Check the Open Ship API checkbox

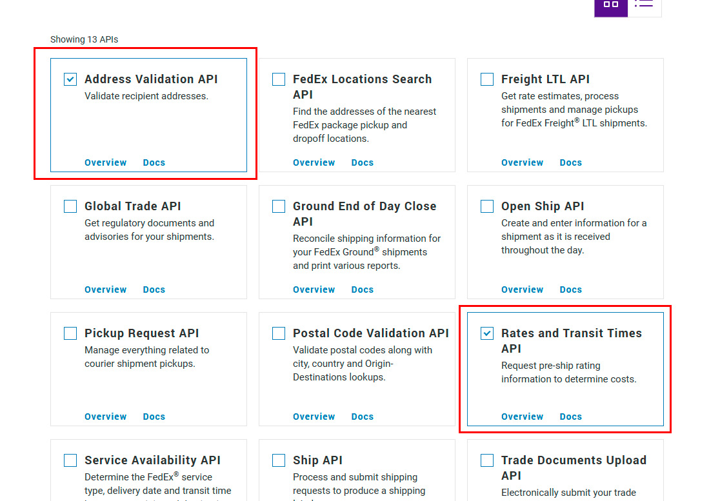pos(487,206)
